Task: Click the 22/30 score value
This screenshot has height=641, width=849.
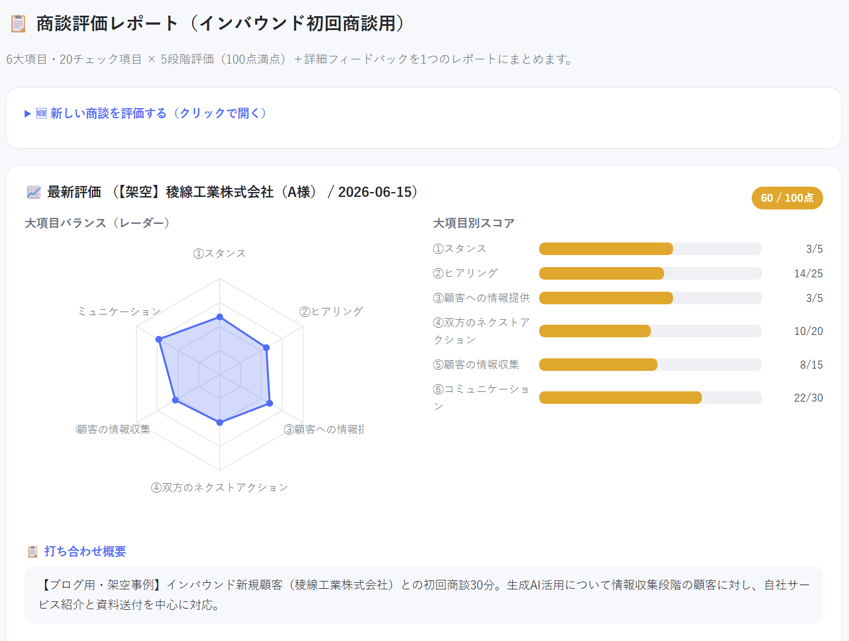Action: click(x=808, y=398)
